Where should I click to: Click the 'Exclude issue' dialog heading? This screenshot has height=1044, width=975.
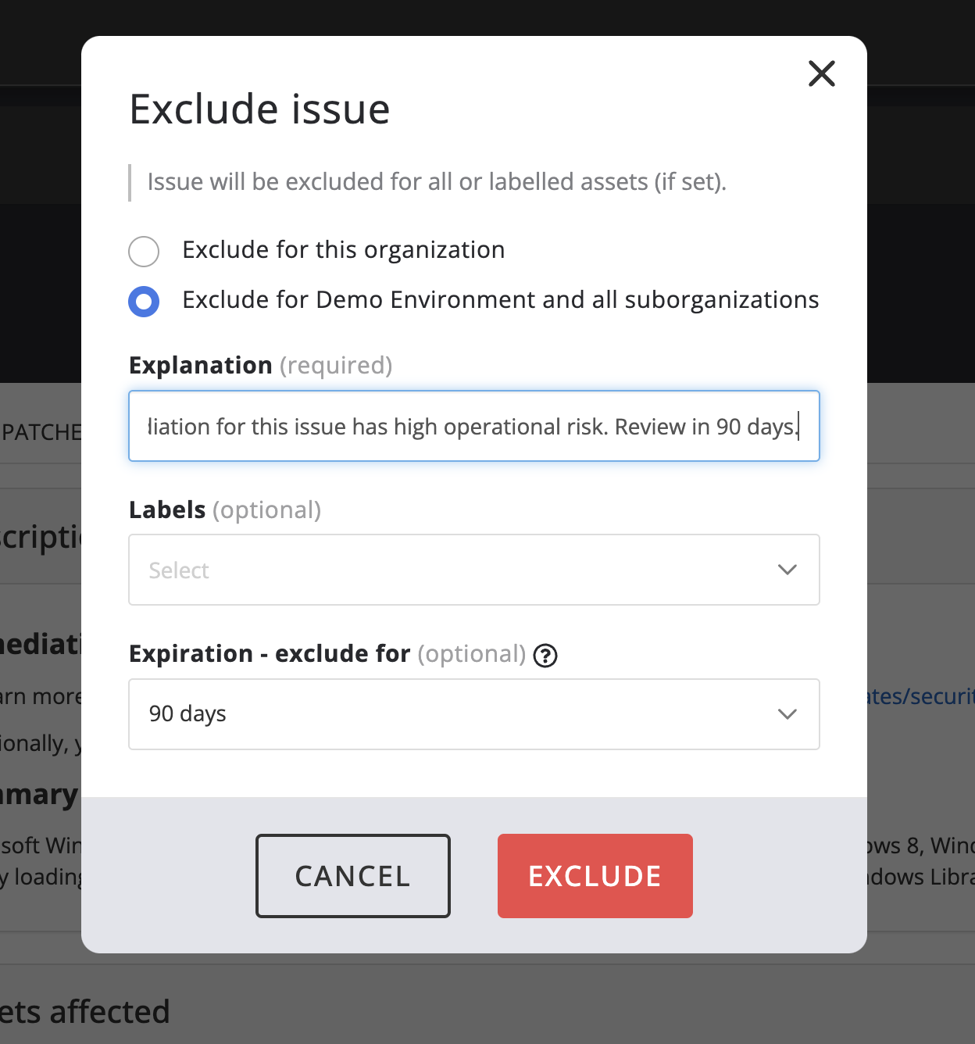tap(259, 109)
